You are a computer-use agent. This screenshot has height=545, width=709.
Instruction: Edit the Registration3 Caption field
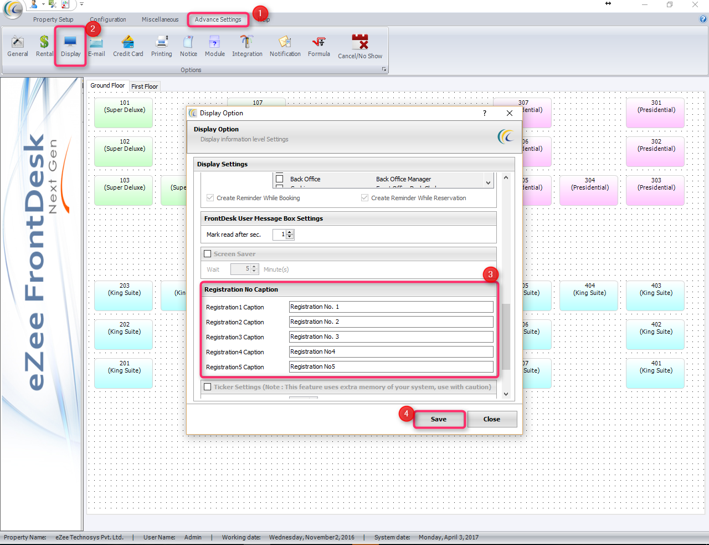pyautogui.click(x=391, y=337)
